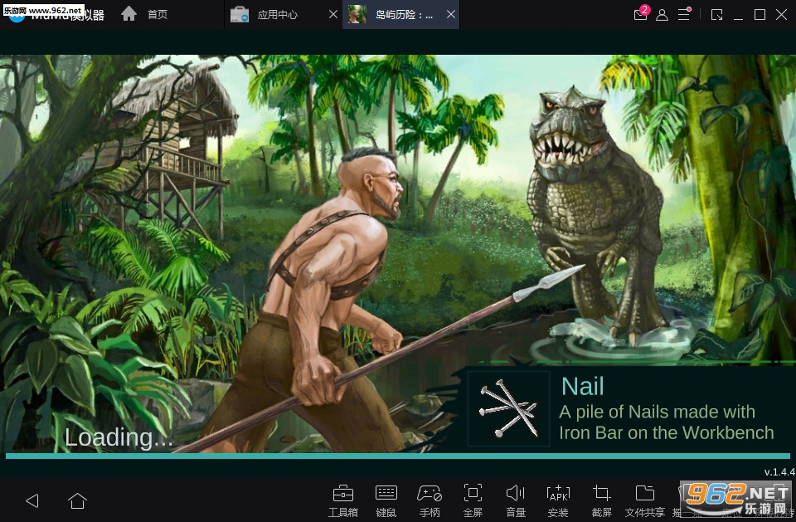
Task: Open the user account icon
Action: click(662, 15)
